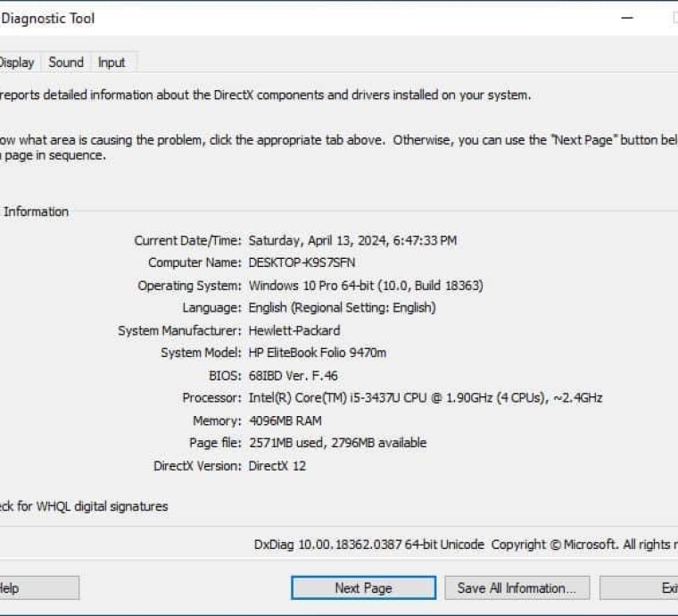Click the Next Page button

pyautogui.click(x=363, y=588)
